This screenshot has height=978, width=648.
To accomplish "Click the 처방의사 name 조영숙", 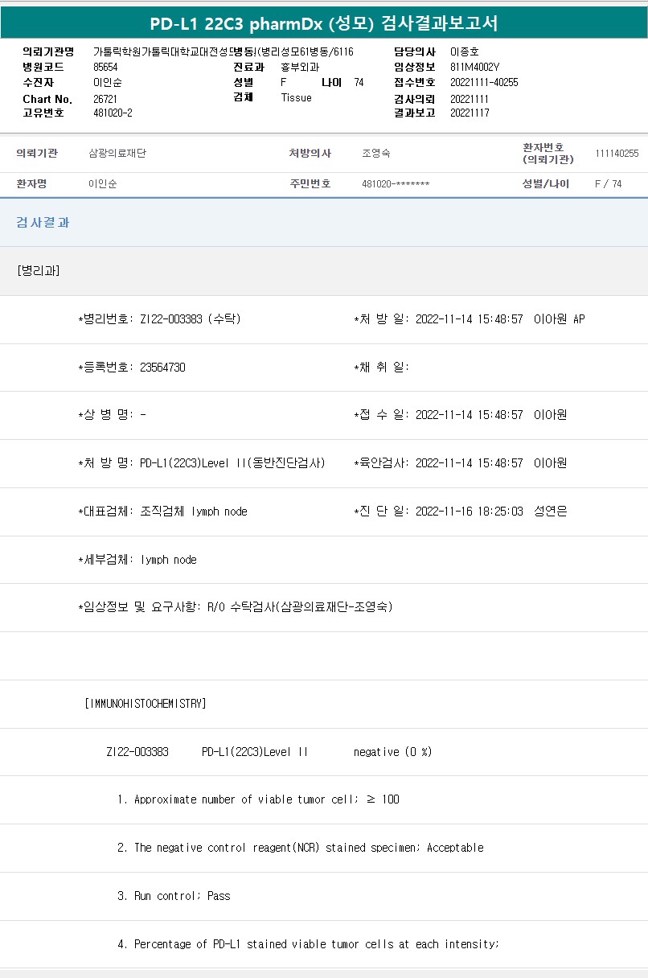I will 376,153.
